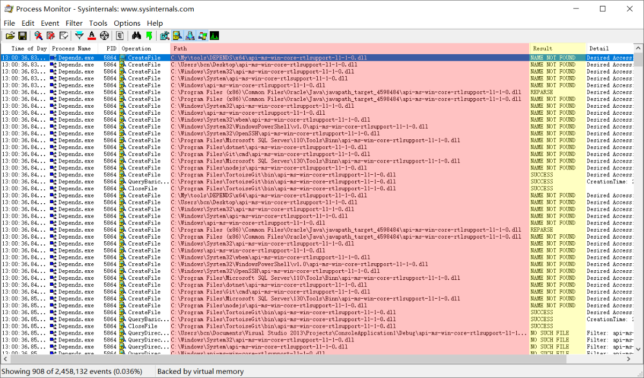Select the Include Process From Window target icon
This screenshot has height=378, width=644.
[x=105, y=36]
